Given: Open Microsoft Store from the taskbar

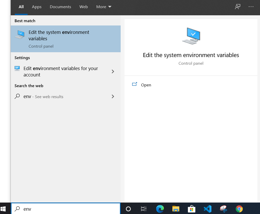Looking at the screenshot, I should coord(191,209).
